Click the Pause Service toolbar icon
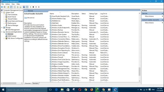Image resolution: width=164 pixels, height=92 pixels. 36,7
